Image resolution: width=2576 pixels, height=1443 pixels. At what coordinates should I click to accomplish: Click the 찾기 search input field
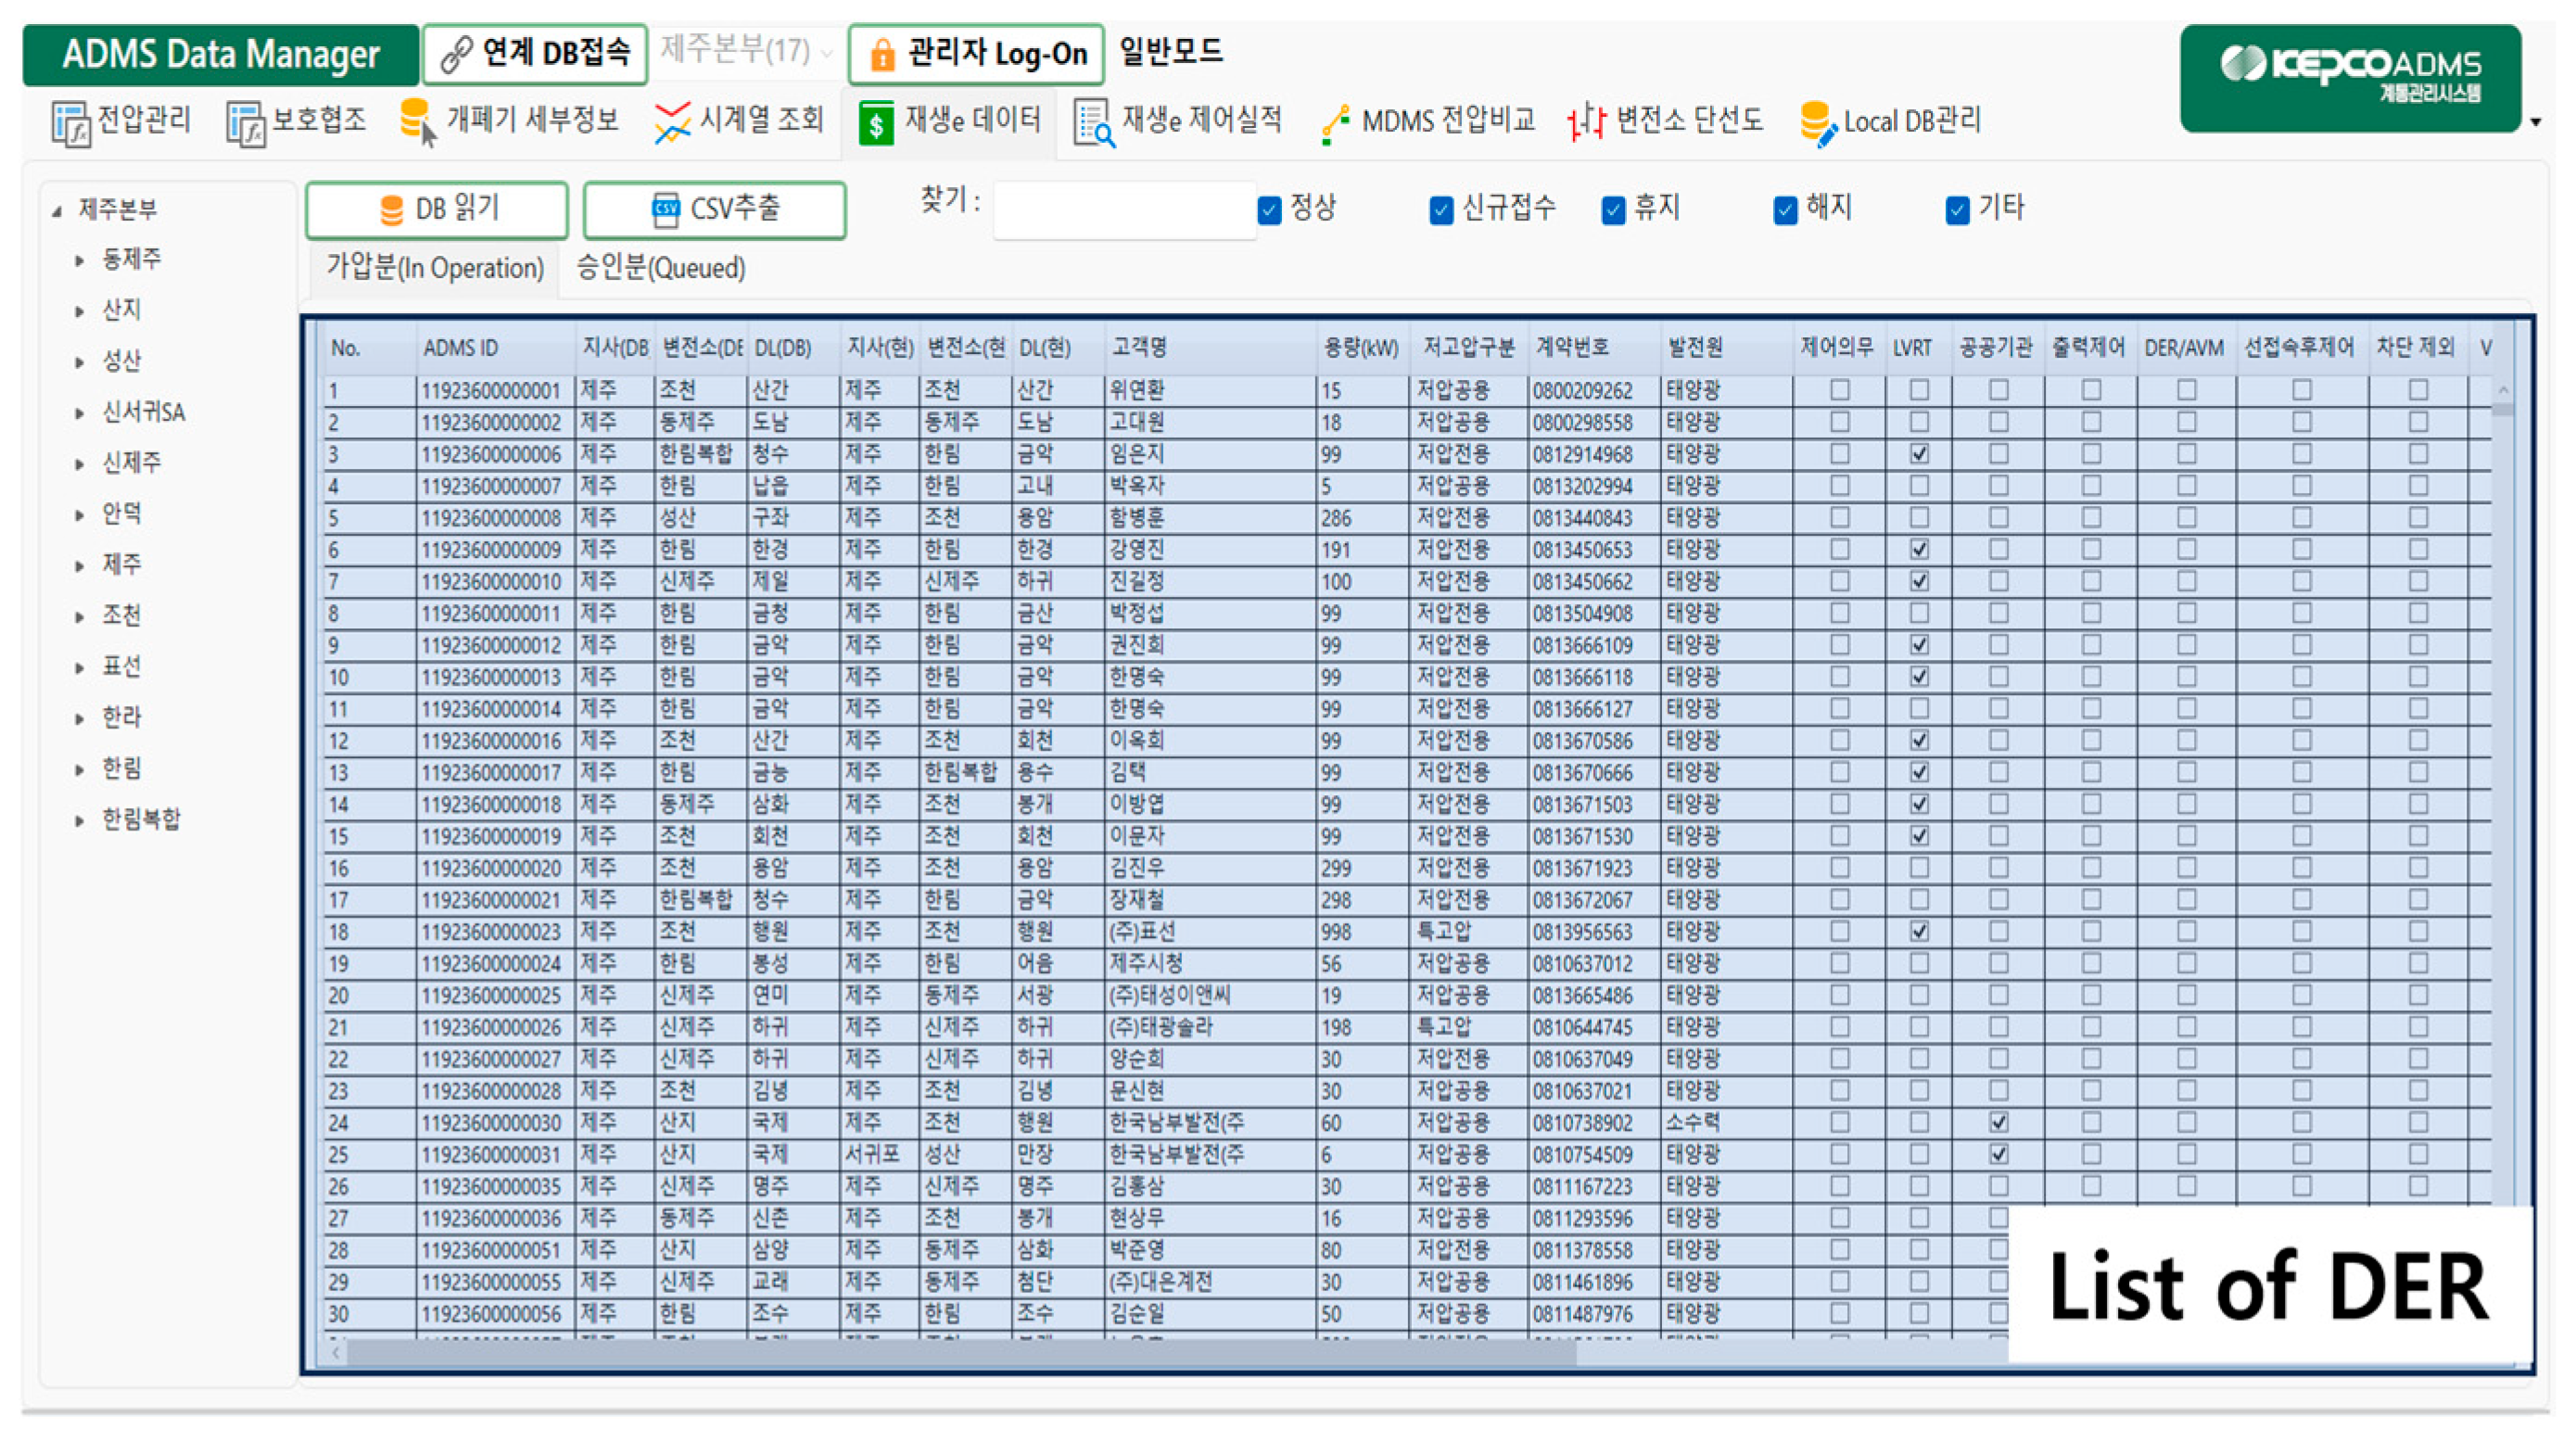1124,209
